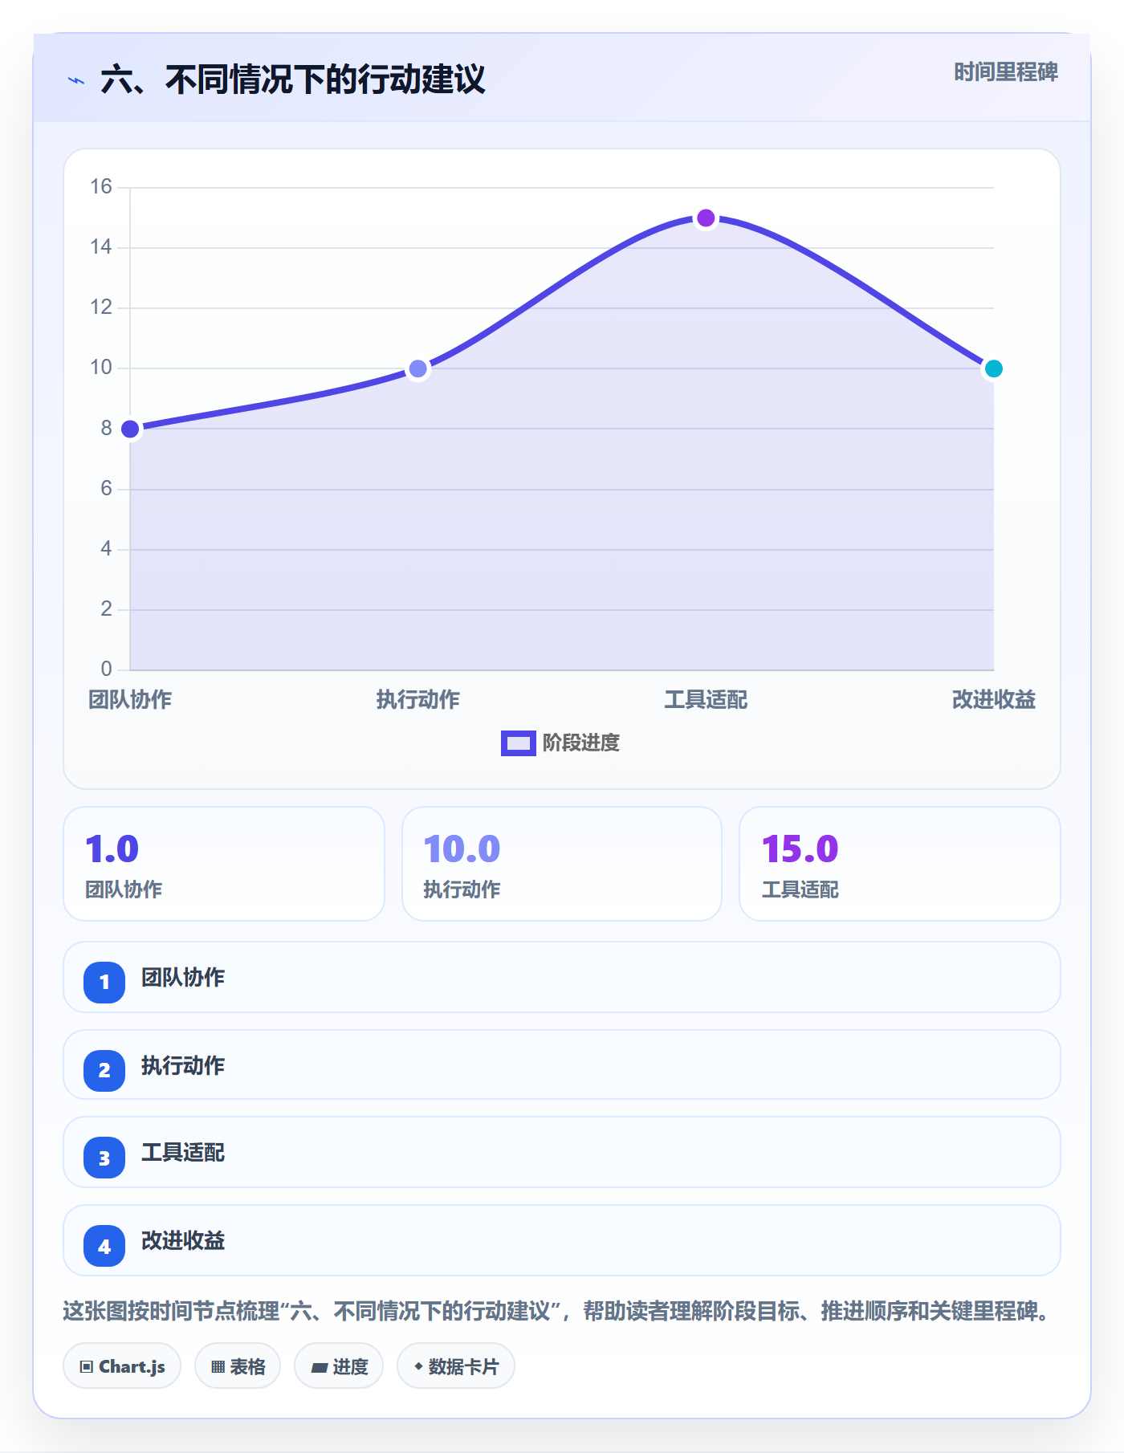The height and width of the screenshot is (1453, 1124).
Task: Click the y-axis value 0
Action: (106, 669)
